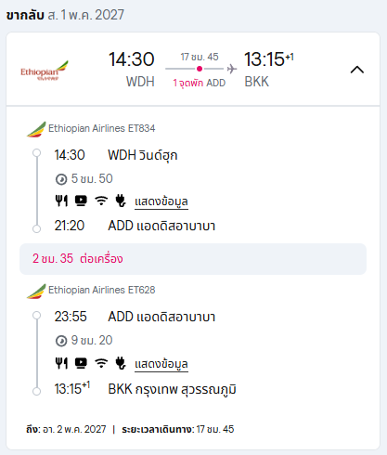This screenshot has height=455, width=387.
Task: Click meal icon for flight ET628
Action: (x=61, y=363)
